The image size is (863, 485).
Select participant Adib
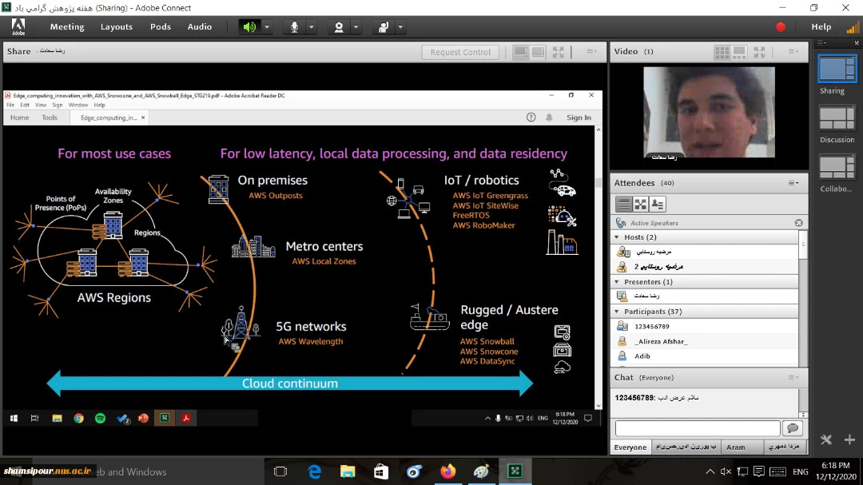[x=705, y=356]
